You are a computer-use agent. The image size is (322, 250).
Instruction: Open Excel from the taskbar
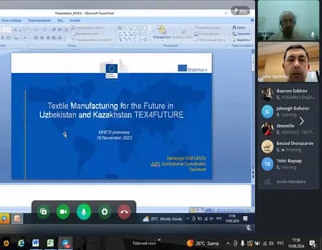(50, 243)
